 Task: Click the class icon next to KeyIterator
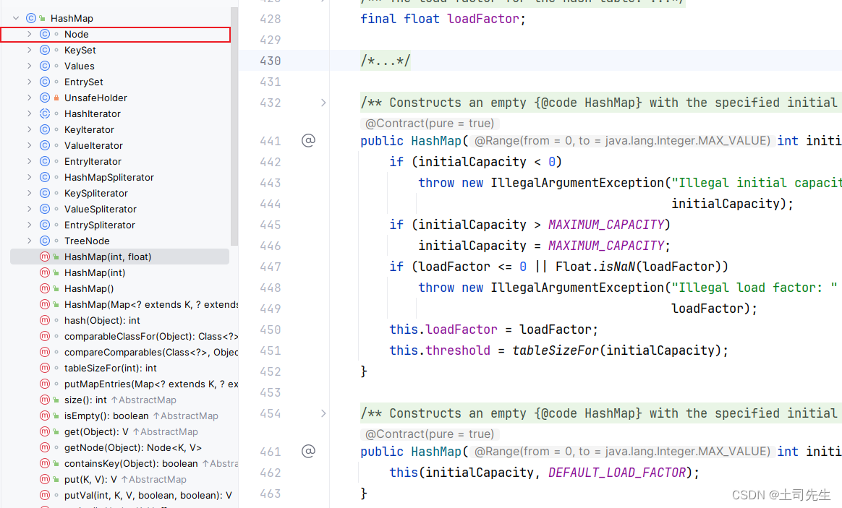pos(45,129)
